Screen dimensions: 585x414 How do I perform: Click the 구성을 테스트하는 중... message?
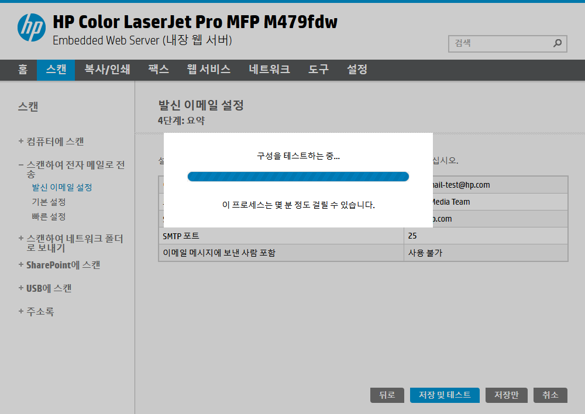tap(298, 156)
